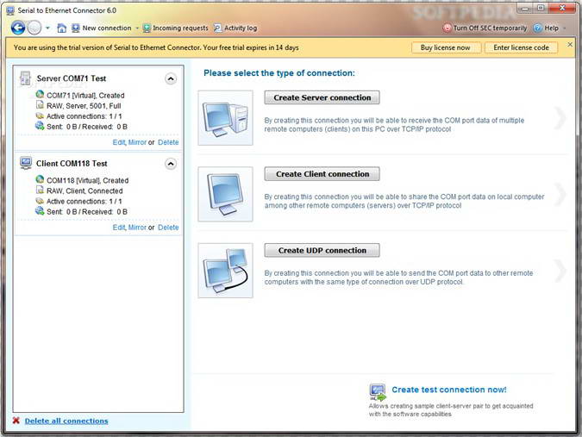Click the COM71 Virtual port globe icon
Image resolution: width=582 pixels, height=437 pixels.
tap(40, 95)
